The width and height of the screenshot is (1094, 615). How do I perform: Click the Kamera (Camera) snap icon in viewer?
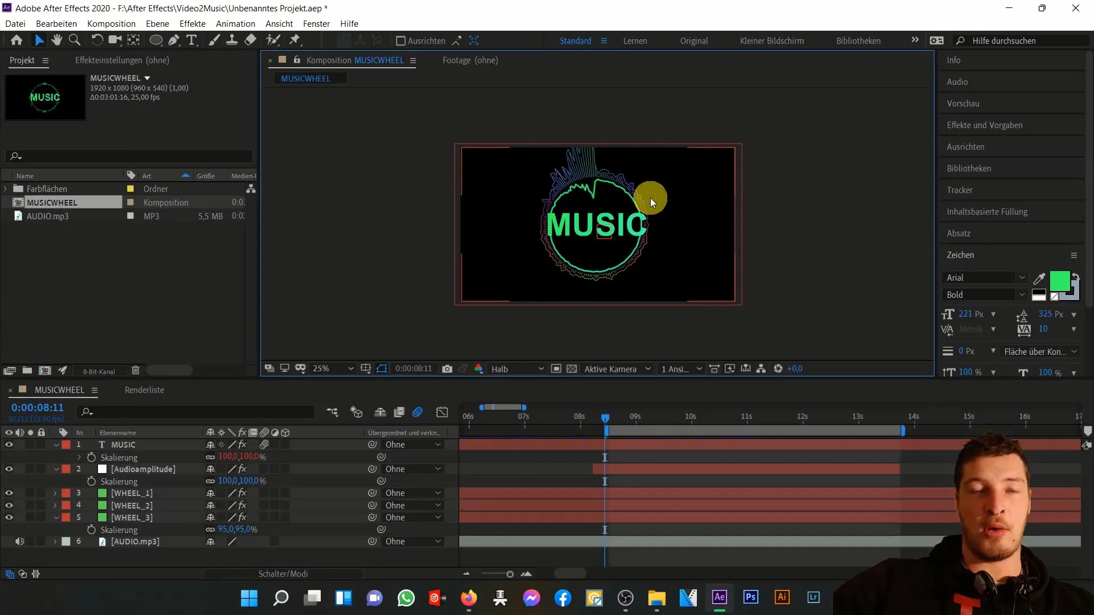[x=447, y=368]
